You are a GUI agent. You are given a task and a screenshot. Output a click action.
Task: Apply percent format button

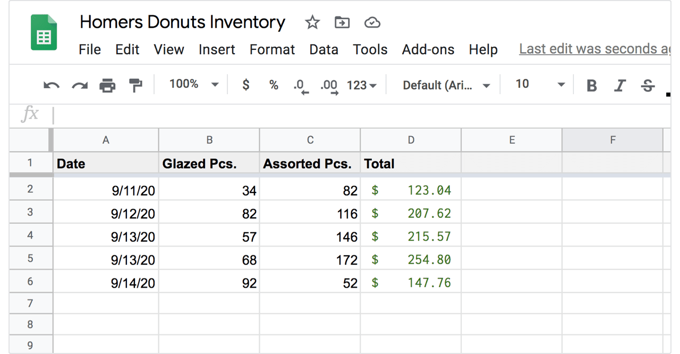pos(274,85)
